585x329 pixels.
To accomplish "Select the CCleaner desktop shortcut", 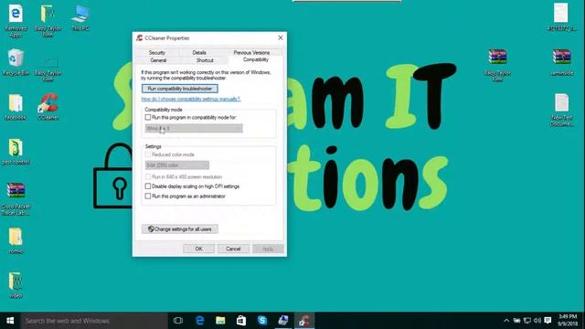I will click(x=48, y=107).
